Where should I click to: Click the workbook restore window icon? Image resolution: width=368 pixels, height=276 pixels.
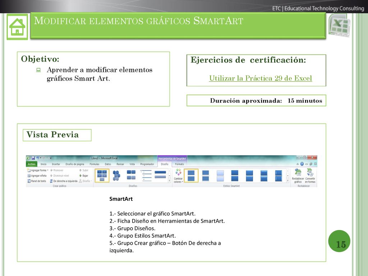[311, 164]
